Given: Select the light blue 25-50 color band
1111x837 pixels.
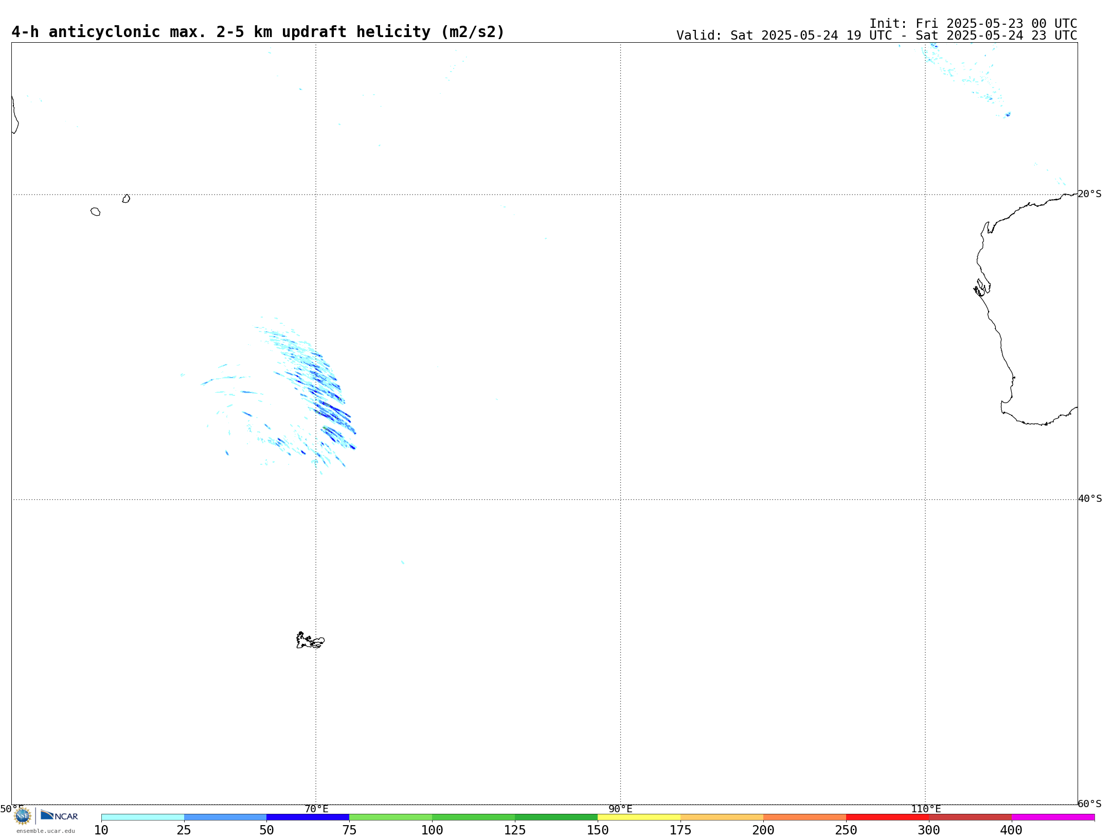Looking at the screenshot, I should click(x=225, y=817).
